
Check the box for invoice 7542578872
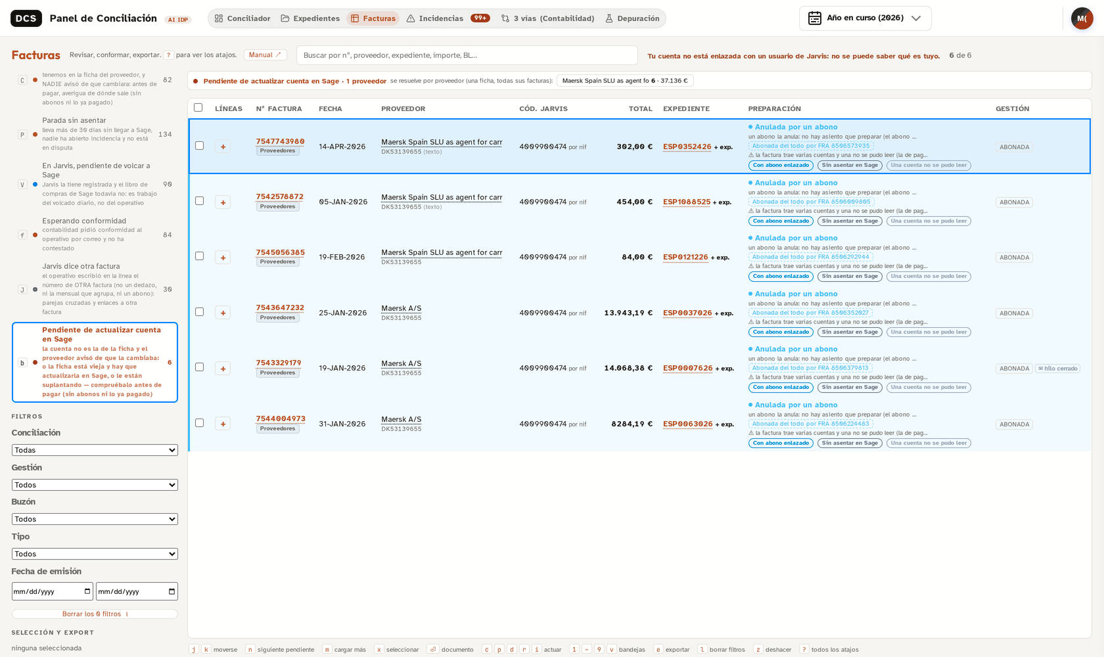199,201
